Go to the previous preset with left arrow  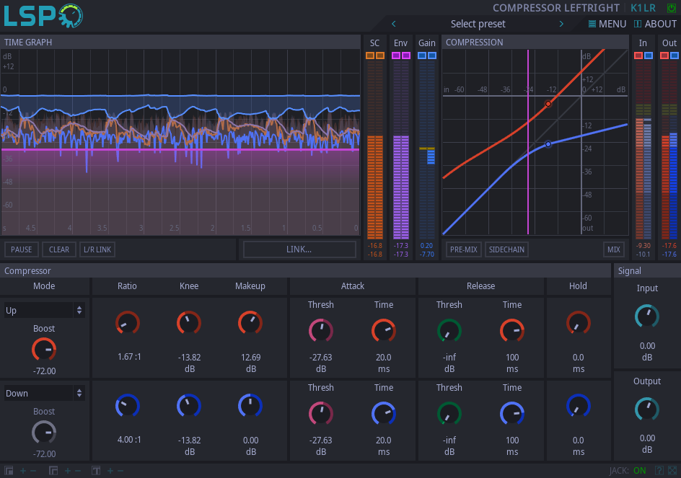click(394, 24)
